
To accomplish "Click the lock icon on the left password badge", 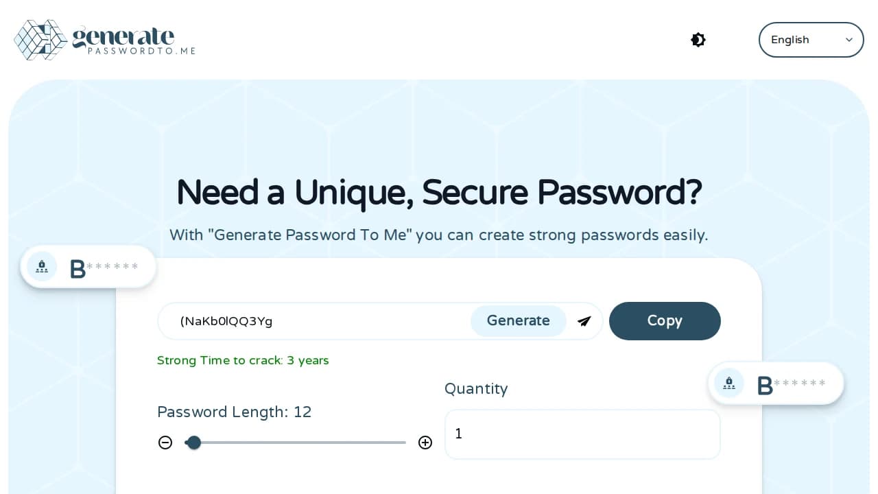I will (x=42, y=266).
